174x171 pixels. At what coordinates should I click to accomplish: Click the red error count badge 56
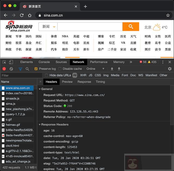pos(143,62)
